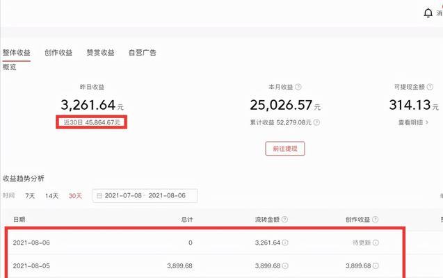The height and width of the screenshot is (278, 443).
Task: Click the 2021-08-05 date cell
Action: pos(31,265)
